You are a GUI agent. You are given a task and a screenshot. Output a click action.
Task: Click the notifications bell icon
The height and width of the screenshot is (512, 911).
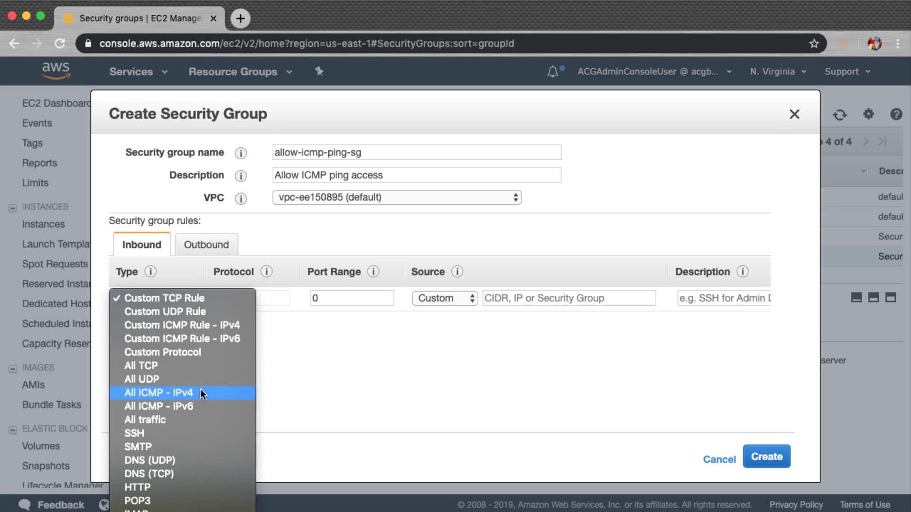click(x=553, y=72)
